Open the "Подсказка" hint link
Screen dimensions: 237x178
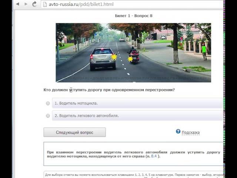tap(190, 132)
